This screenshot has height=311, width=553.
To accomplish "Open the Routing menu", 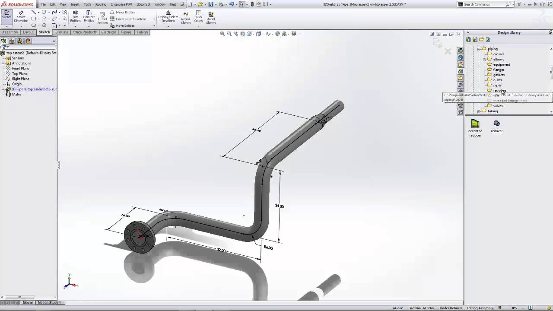I will pos(101,4).
